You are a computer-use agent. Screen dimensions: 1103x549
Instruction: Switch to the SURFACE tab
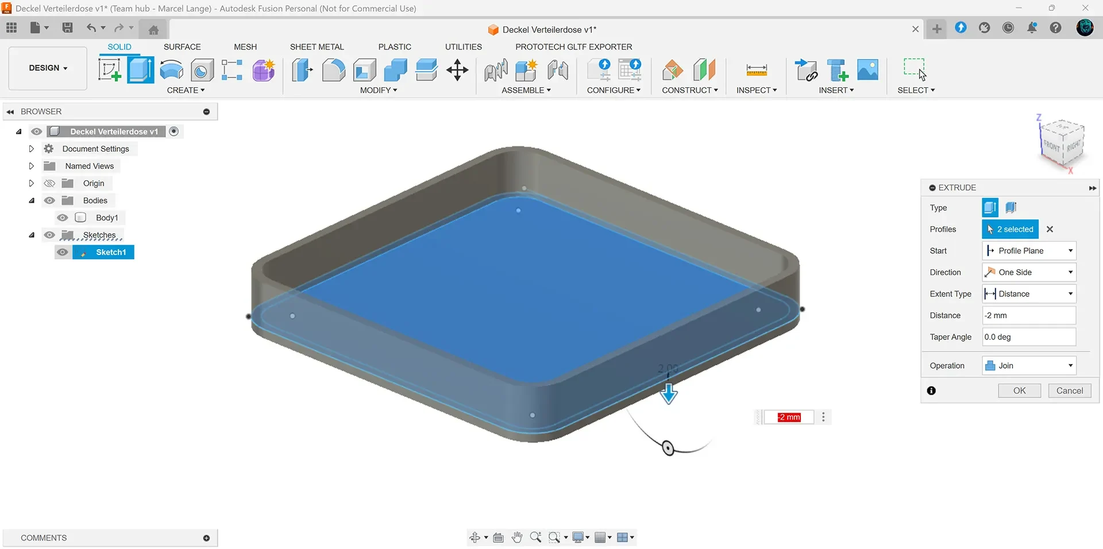(182, 47)
